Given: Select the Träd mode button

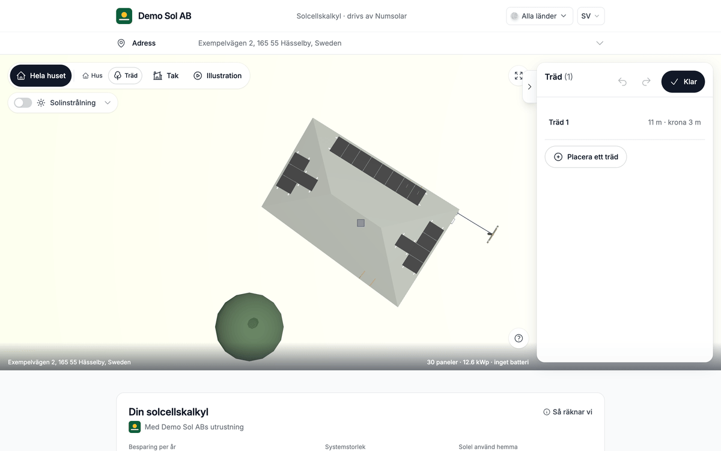Looking at the screenshot, I should pyautogui.click(x=126, y=76).
